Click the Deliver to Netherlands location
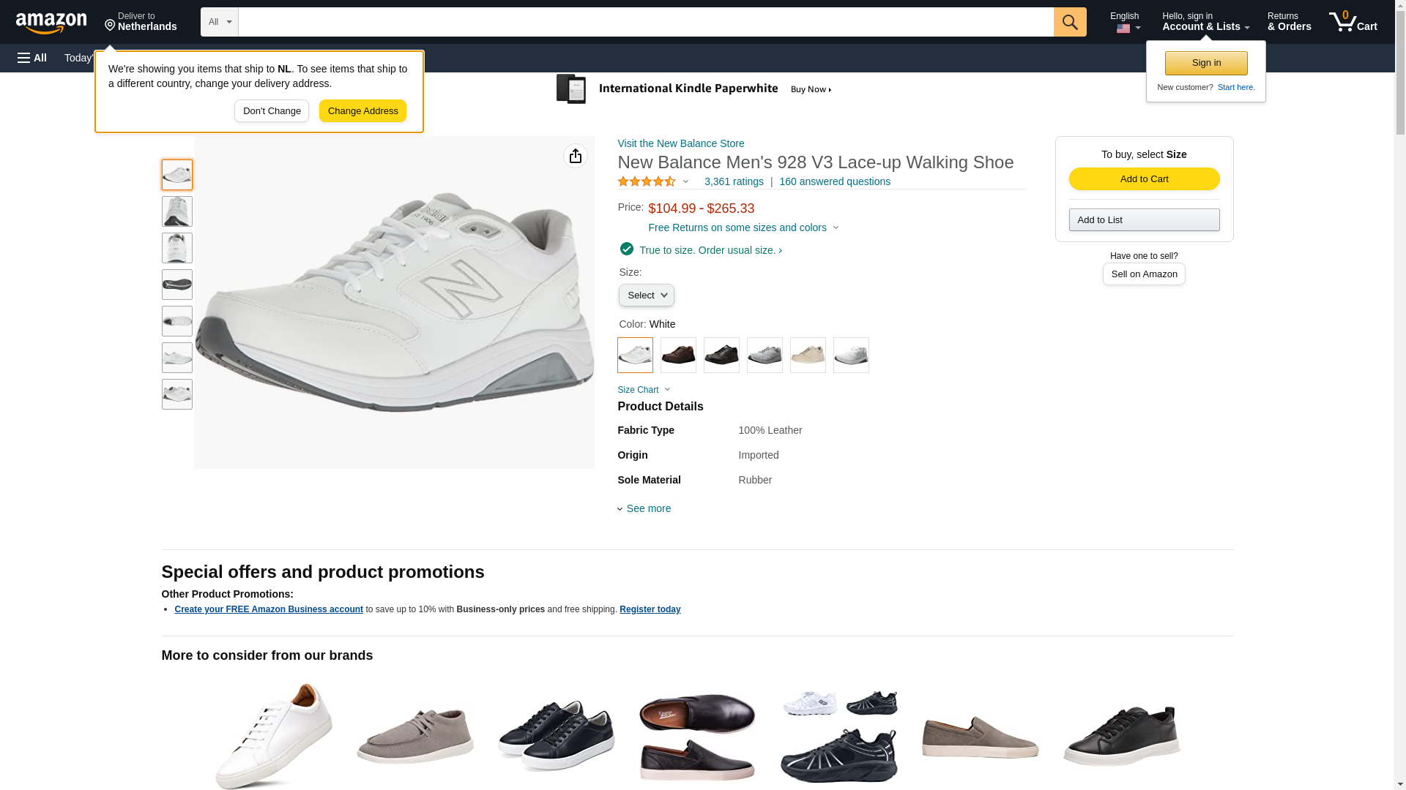This screenshot has width=1406, height=790. [x=141, y=22]
